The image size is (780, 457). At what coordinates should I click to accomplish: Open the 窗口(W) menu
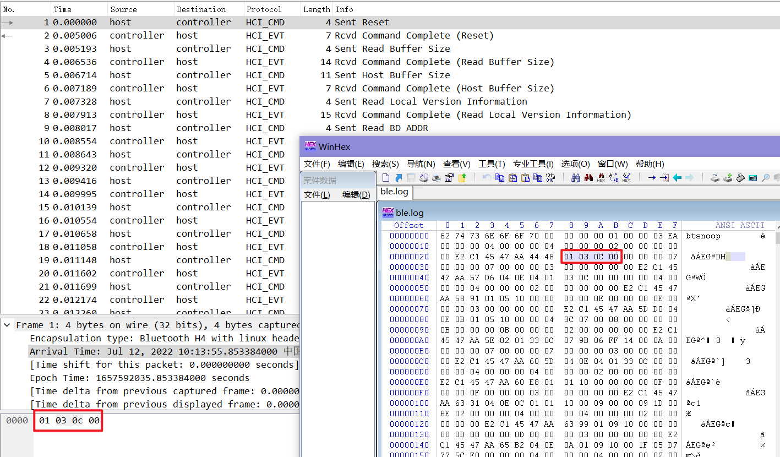613,164
